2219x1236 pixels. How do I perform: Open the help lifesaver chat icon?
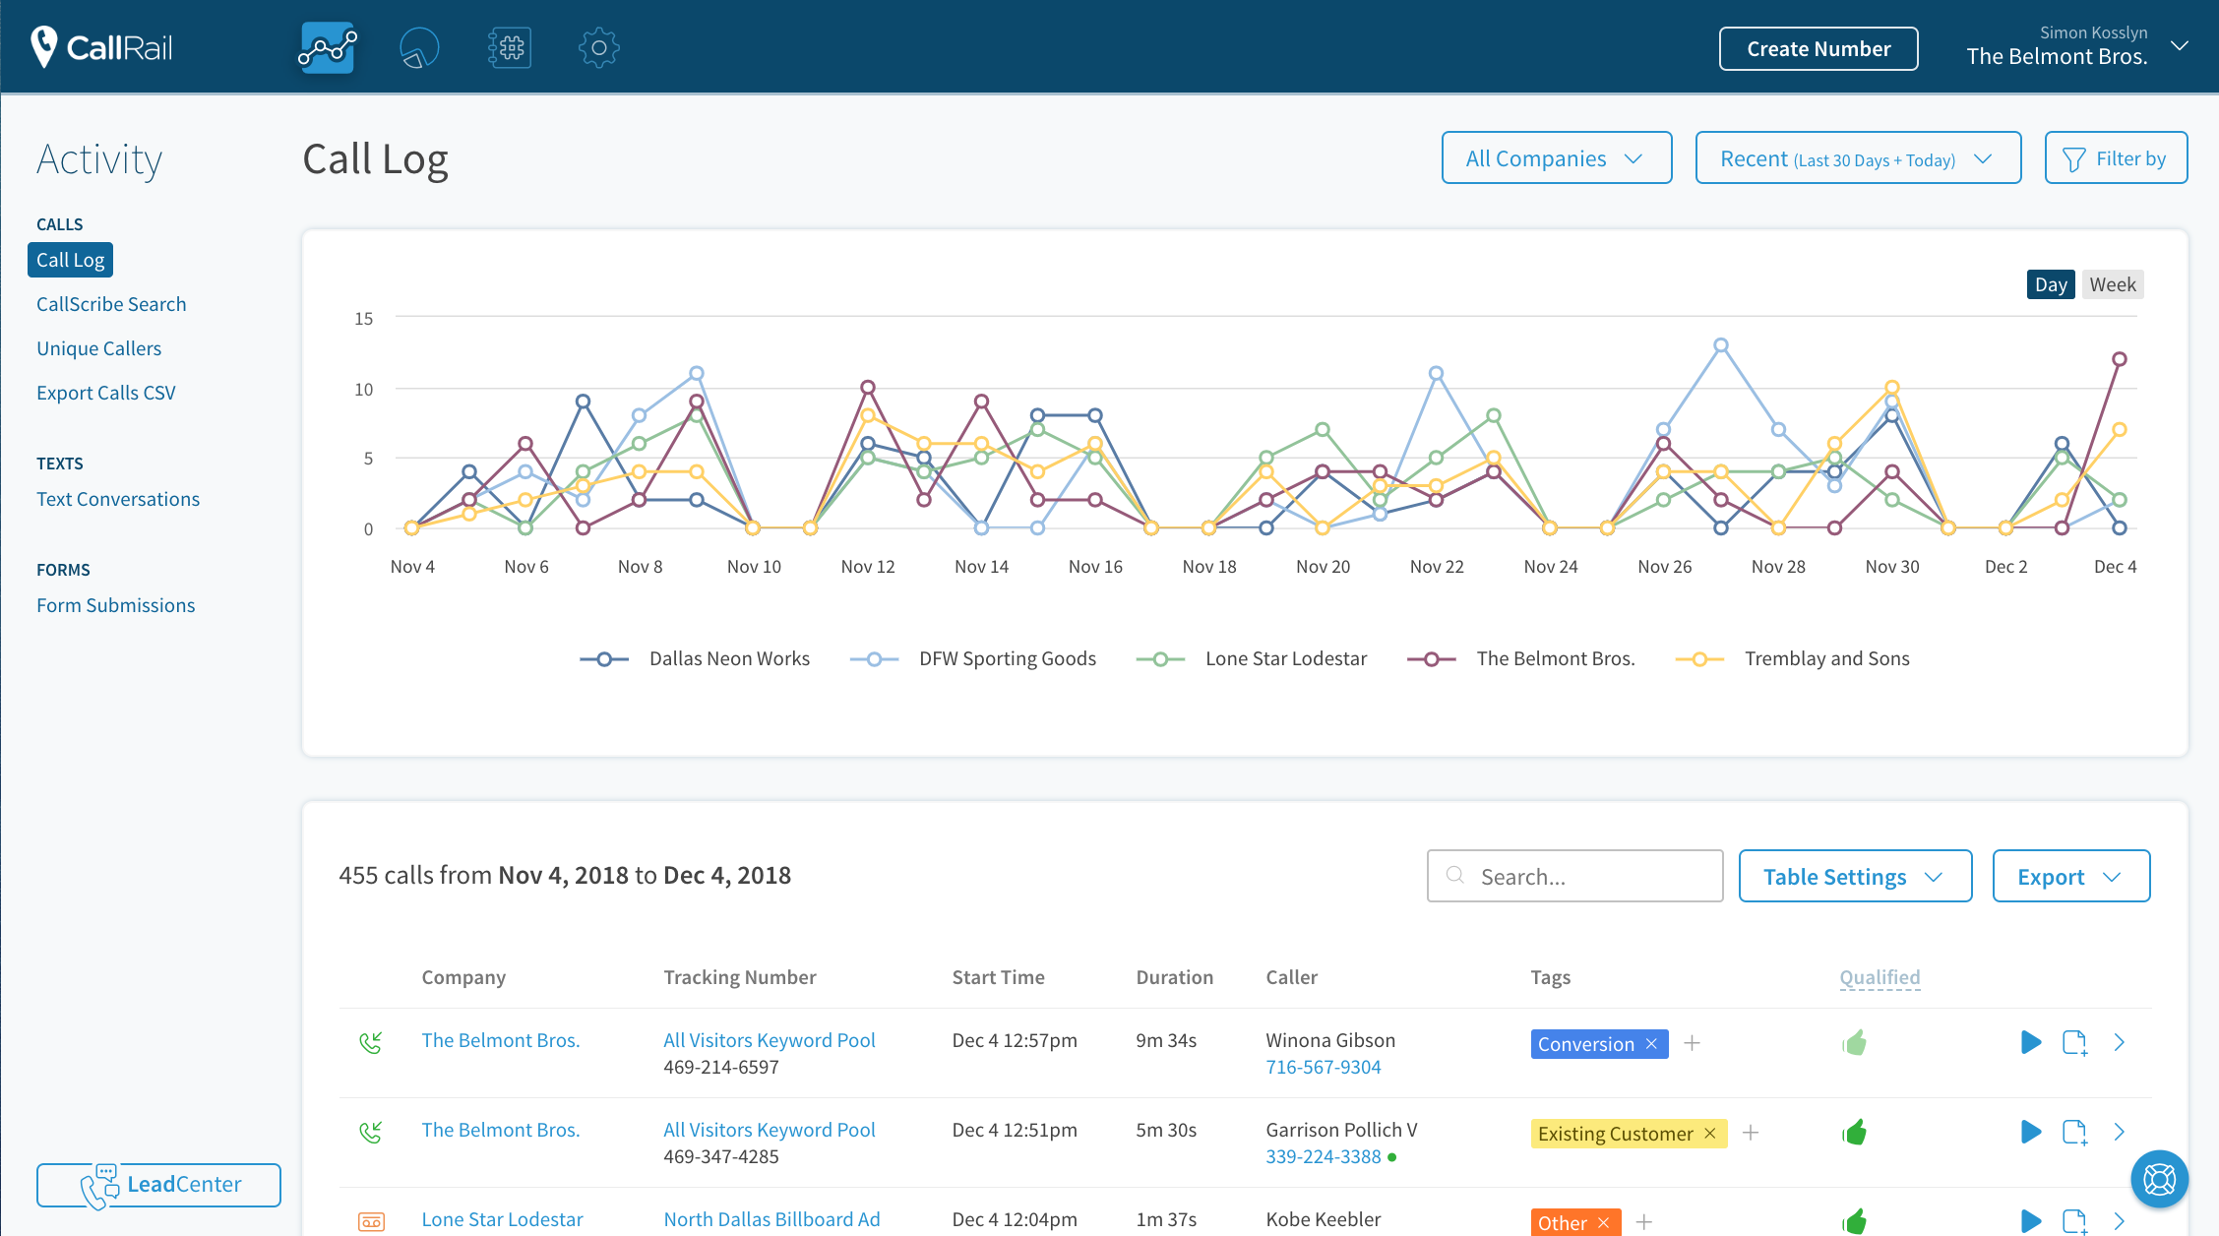[2159, 1178]
